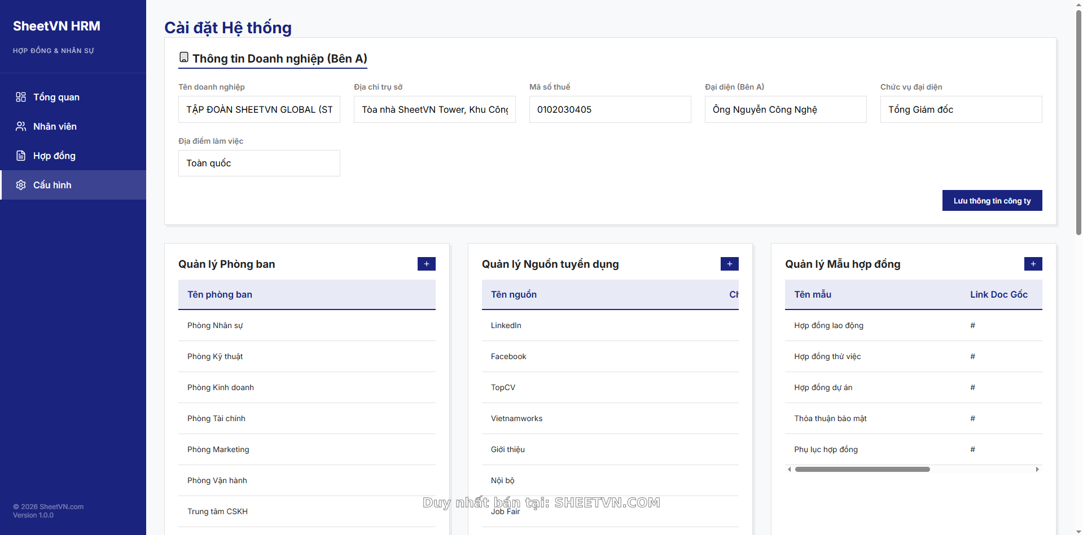Image resolution: width=1083 pixels, height=535 pixels.
Task: Click the Nhân viên people icon
Action: [x=21, y=126]
